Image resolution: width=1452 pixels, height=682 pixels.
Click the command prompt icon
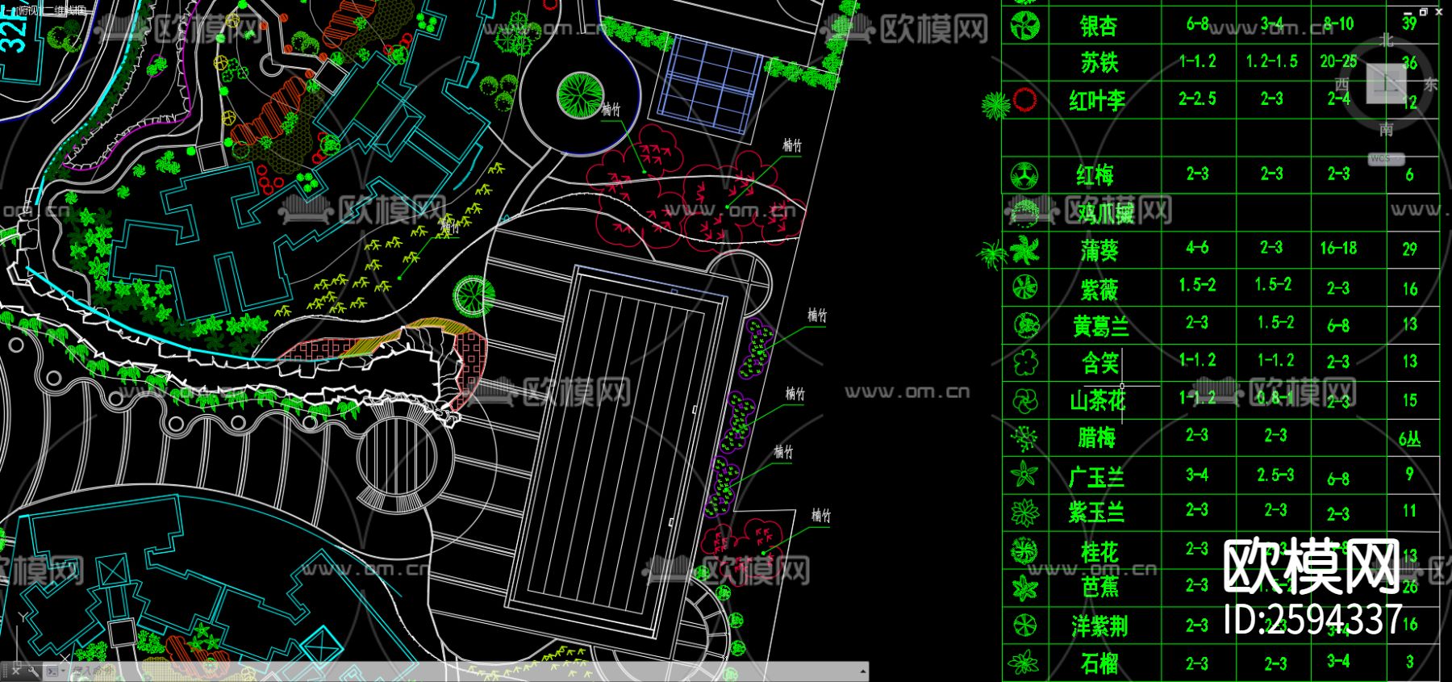(52, 671)
